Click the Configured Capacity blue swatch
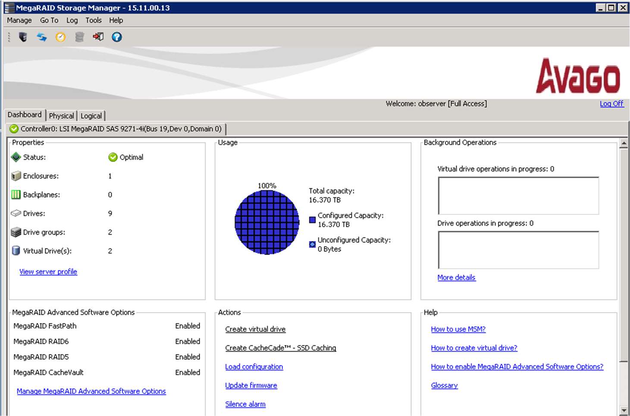630x416 pixels. (313, 220)
